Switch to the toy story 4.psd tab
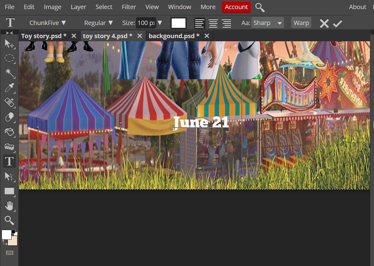Screen dimensions: 374x266 click(108, 36)
